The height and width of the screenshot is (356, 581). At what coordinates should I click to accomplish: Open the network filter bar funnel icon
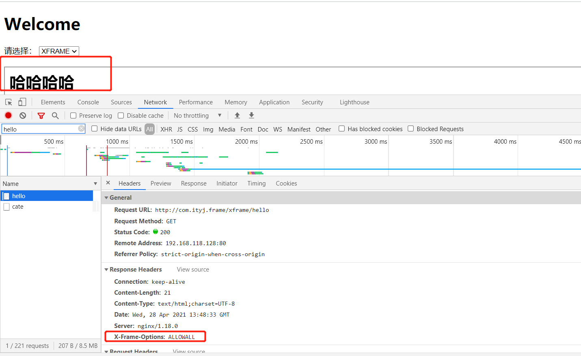click(41, 115)
